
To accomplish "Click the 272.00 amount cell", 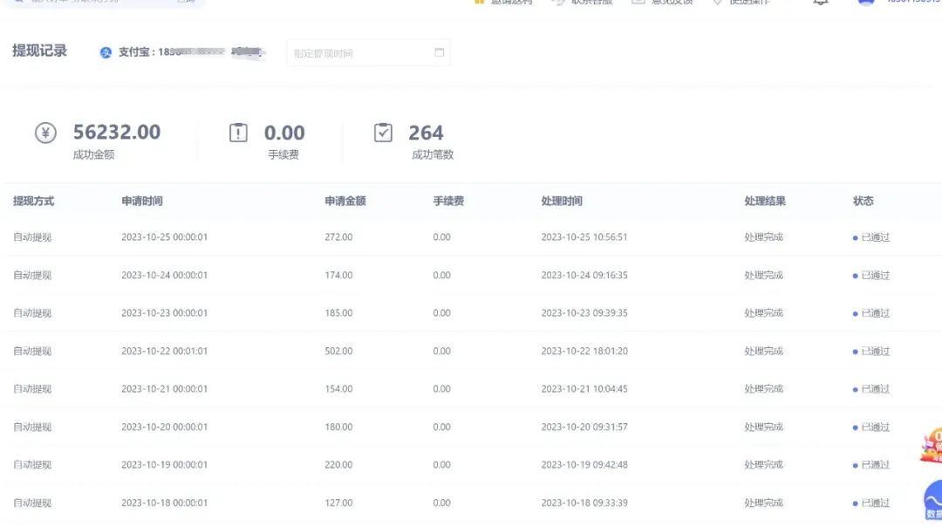I will [338, 237].
